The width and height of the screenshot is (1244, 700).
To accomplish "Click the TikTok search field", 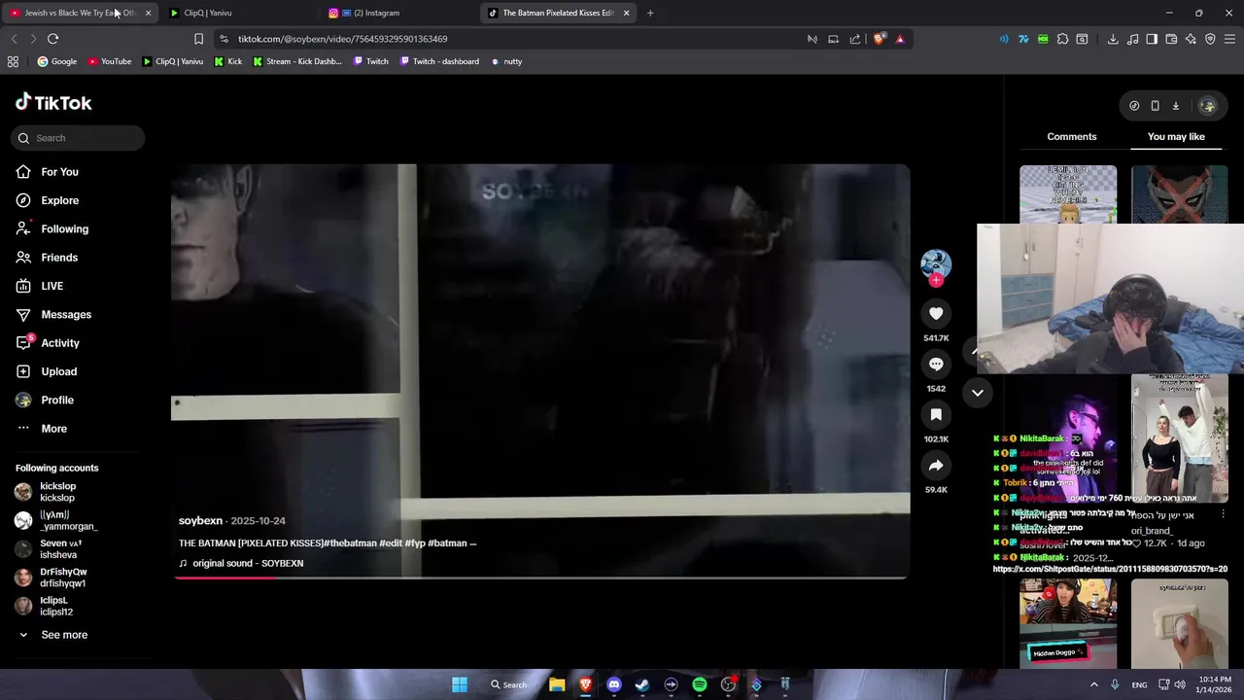I will (x=78, y=138).
